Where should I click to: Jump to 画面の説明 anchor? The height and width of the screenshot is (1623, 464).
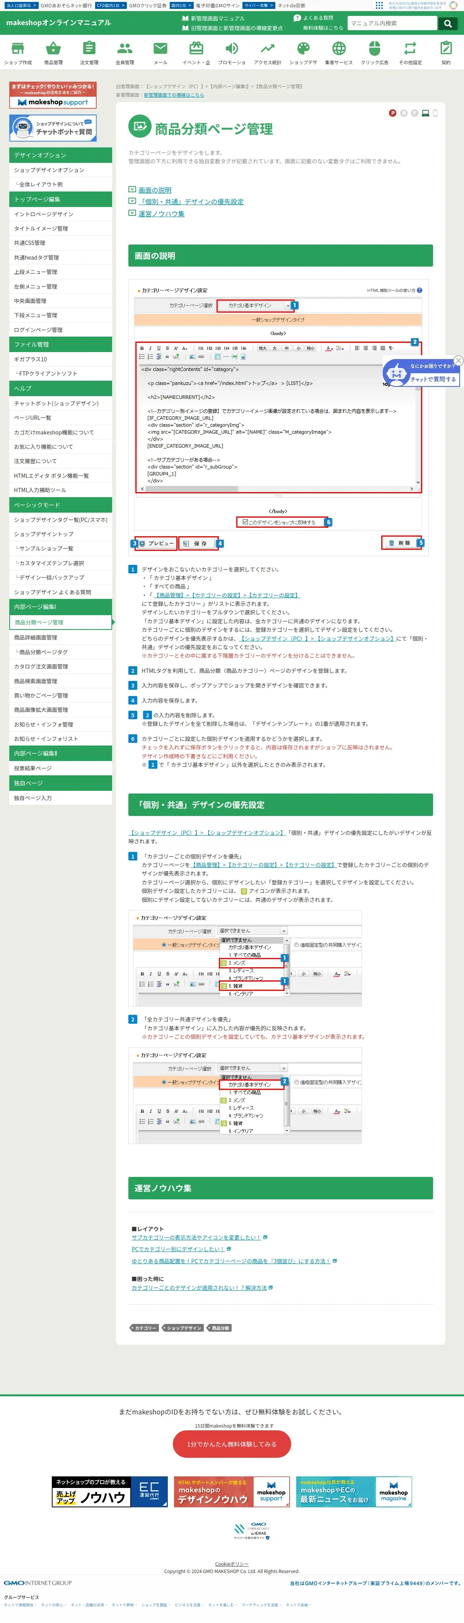[155, 190]
